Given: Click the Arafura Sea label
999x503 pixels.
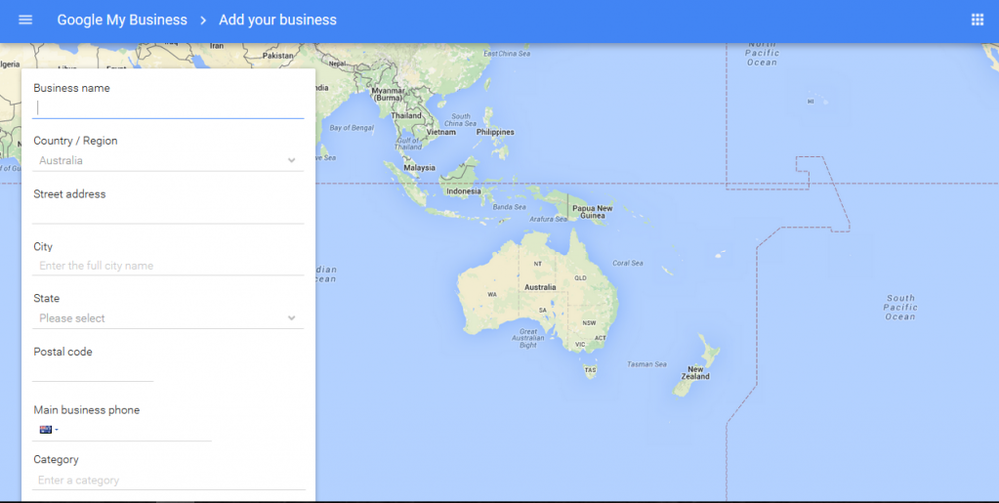Looking at the screenshot, I should (x=548, y=219).
